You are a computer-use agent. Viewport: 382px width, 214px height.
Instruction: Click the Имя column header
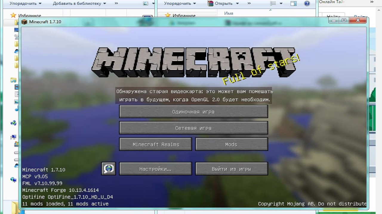click(229, 13)
